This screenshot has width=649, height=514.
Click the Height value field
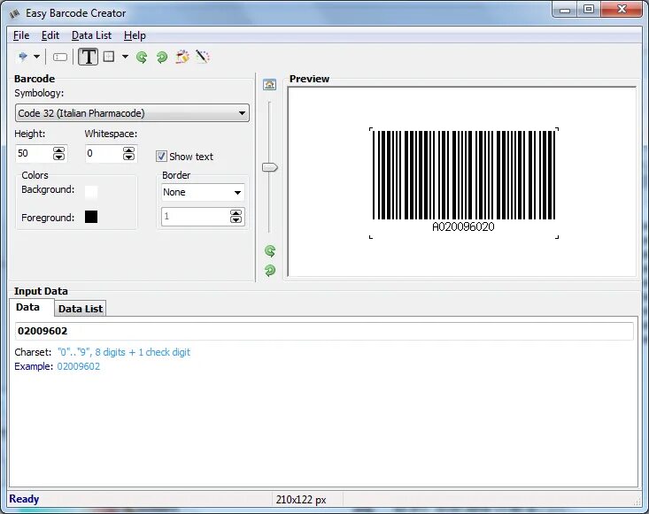(34, 153)
